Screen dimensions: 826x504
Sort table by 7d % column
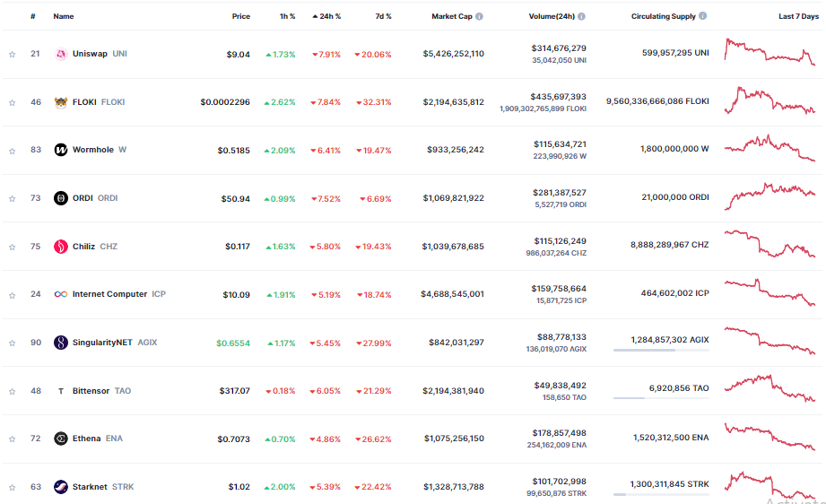tap(383, 16)
